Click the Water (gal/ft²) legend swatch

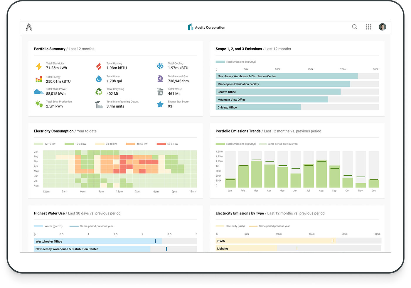[38, 226]
